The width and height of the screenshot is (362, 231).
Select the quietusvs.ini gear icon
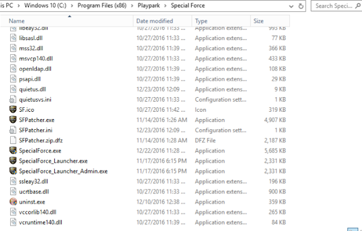[x=13, y=99]
